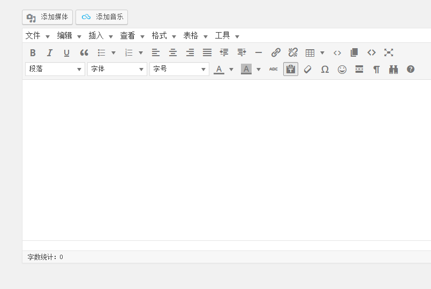Insert a horizontal line
The height and width of the screenshot is (289, 431).
(259, 52)
